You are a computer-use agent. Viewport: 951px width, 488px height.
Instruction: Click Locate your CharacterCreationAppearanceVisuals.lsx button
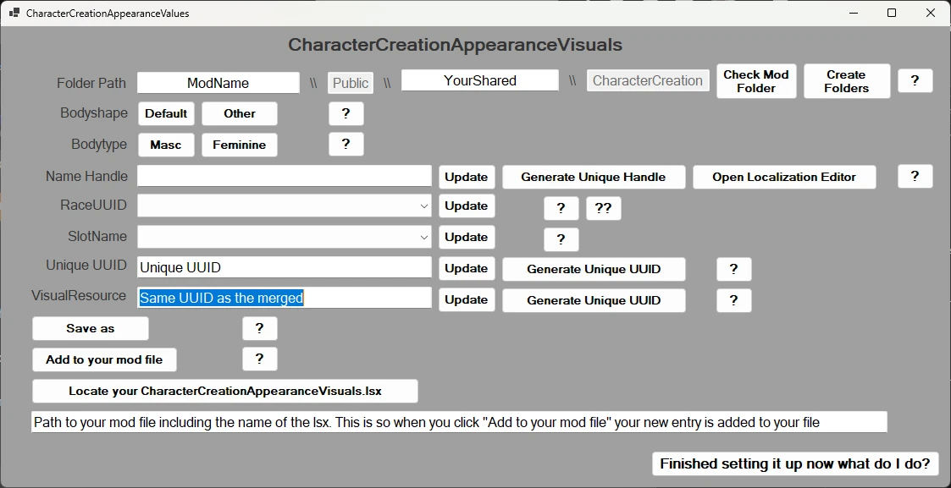tap(225, 392)
